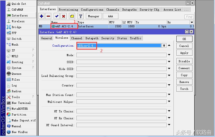Remove interface with red minus icon

click(x=48, y=16)
